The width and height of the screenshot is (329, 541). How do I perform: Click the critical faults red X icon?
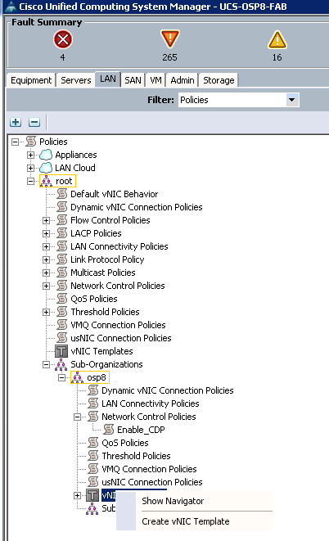click(x=63, y=39)
